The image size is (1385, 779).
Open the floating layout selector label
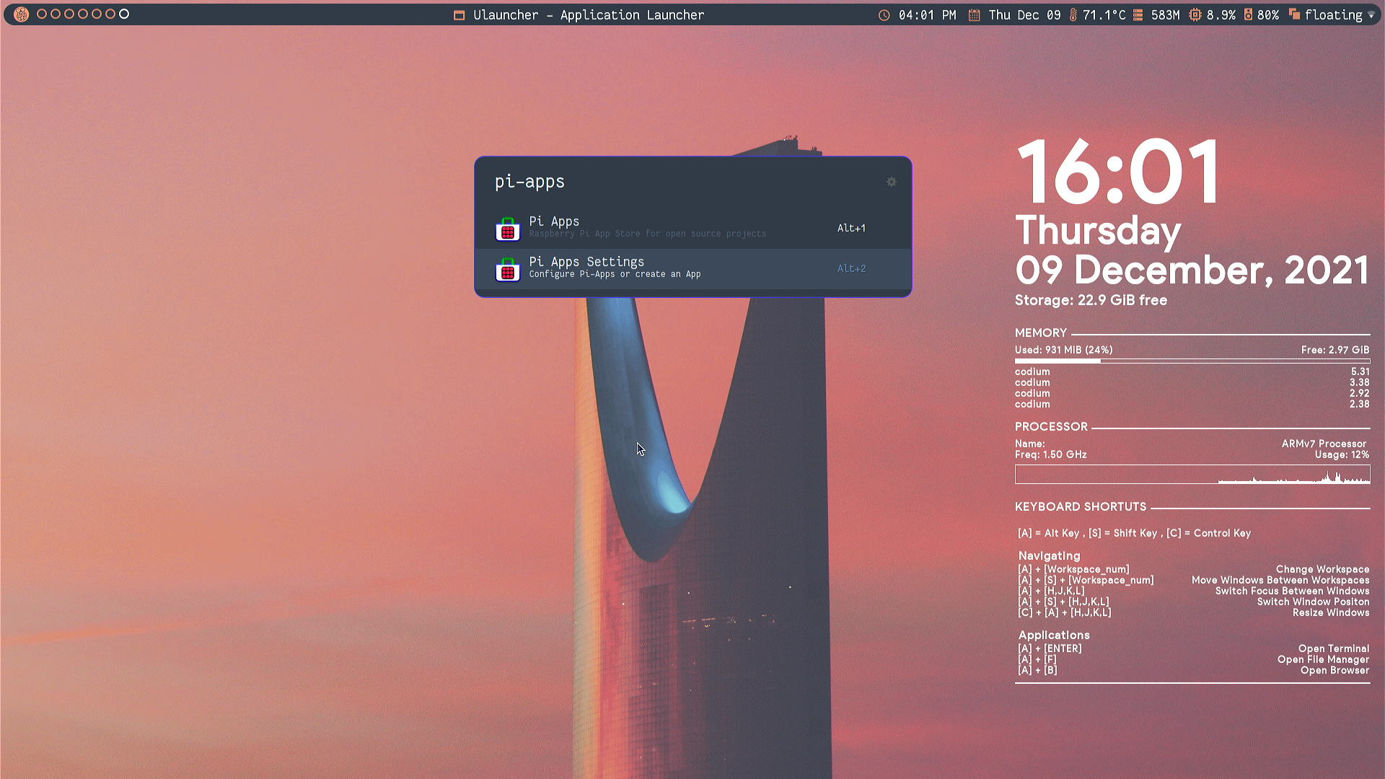[x=1333, y=15]
